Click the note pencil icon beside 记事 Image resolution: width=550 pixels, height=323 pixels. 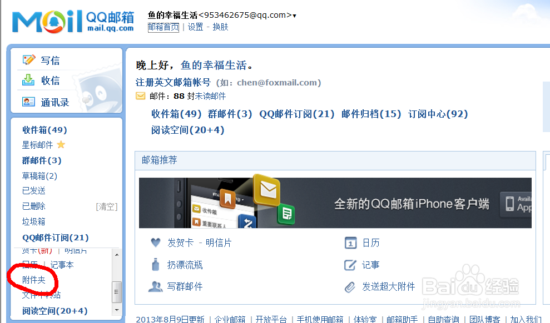[x=350, y=265]
